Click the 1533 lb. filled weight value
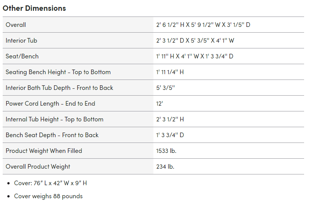 pos(166,151)
